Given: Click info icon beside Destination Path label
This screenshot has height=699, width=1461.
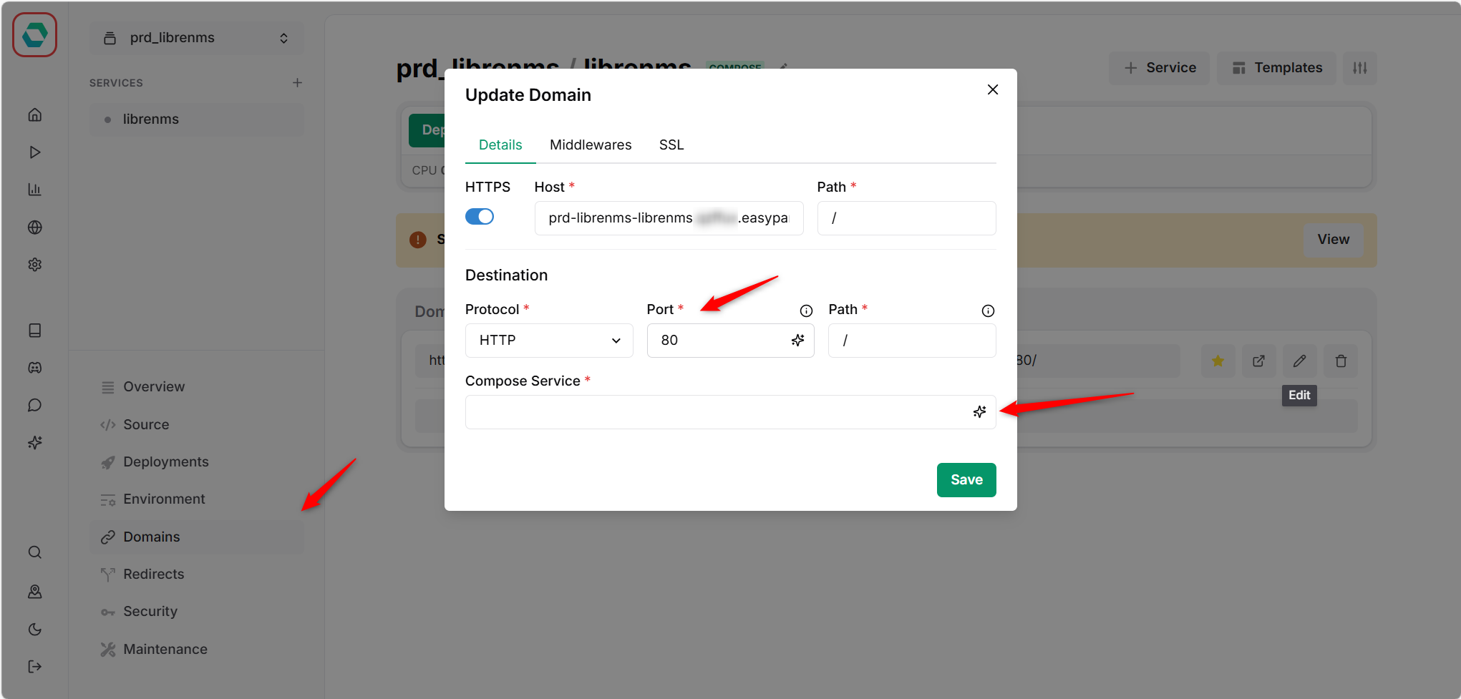Looking at the screenshot, I should click(x=988, y=311).
